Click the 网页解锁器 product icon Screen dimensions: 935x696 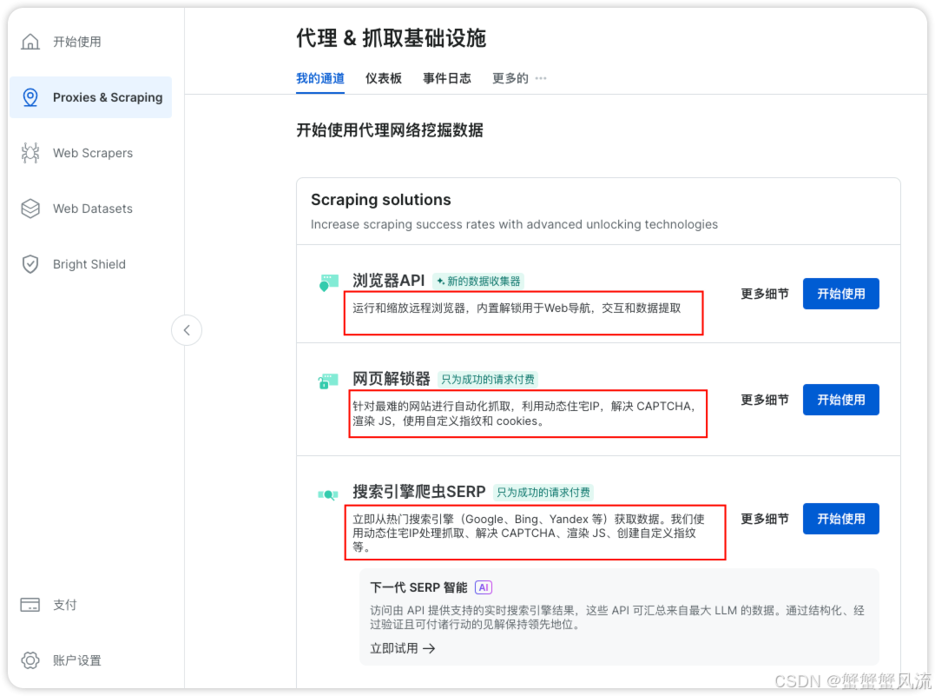328,381
